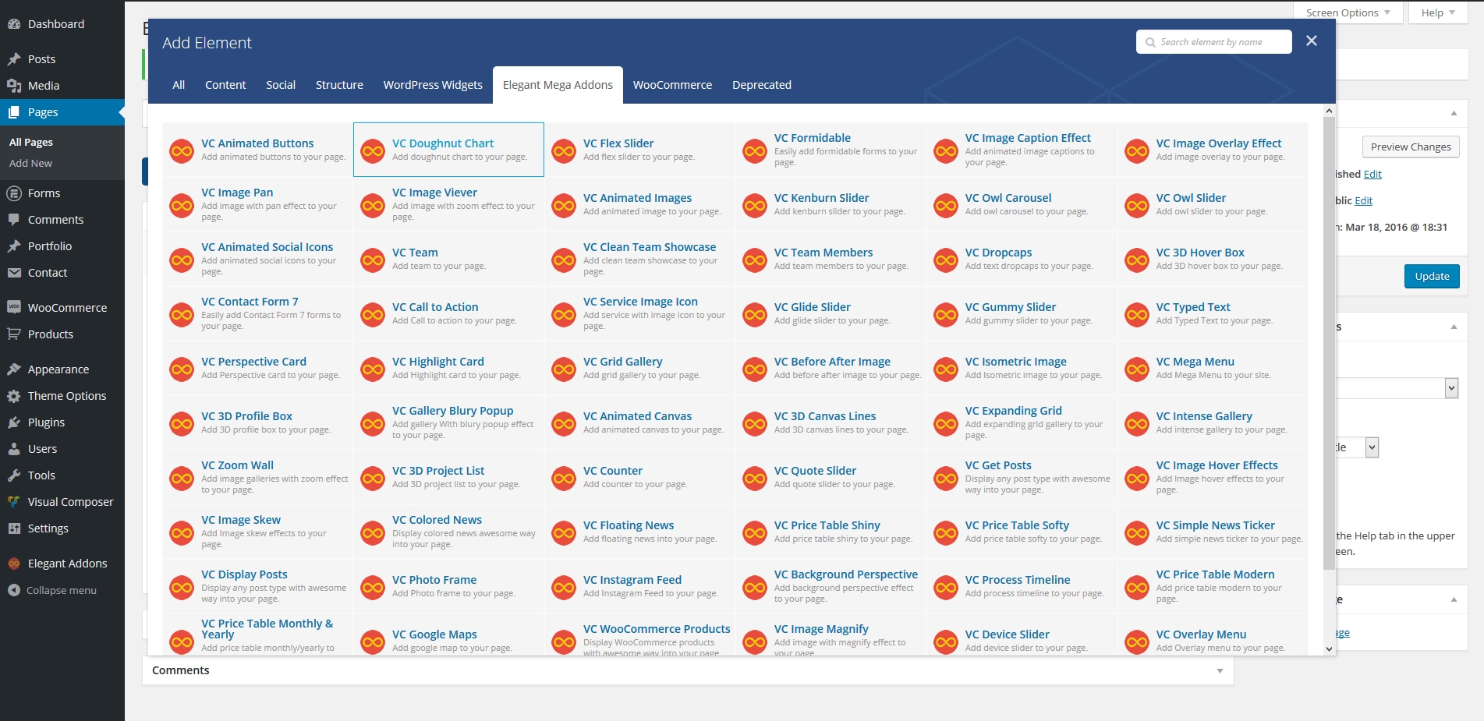Collapse the Publish panel arrow
1484x721 pixels.
1454,114
